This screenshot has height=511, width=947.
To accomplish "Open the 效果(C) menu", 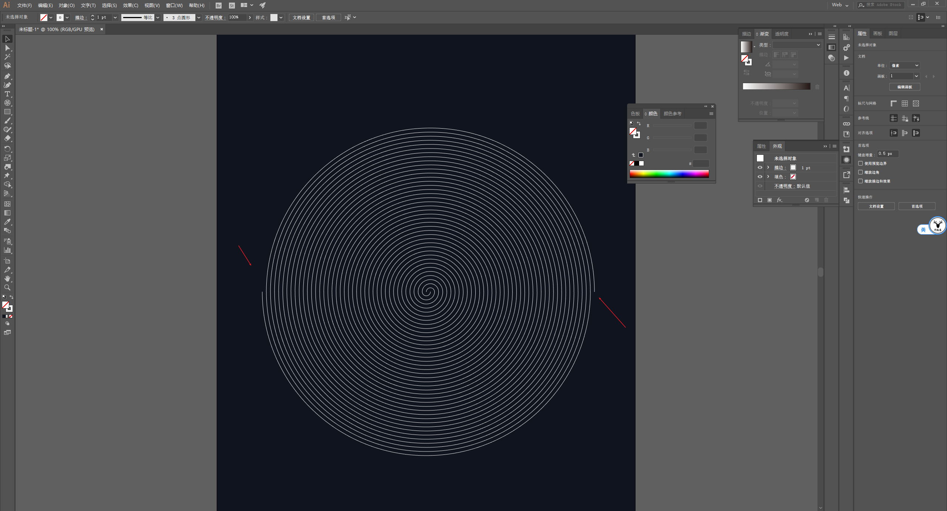I will (x=130, y=5).
